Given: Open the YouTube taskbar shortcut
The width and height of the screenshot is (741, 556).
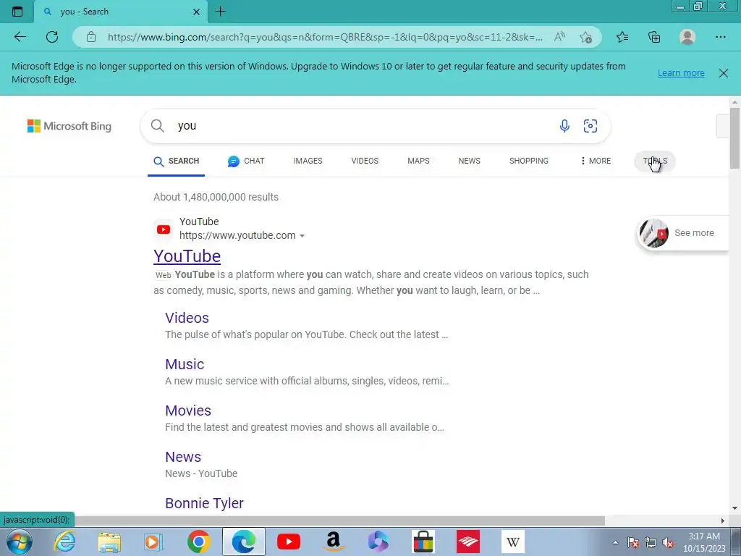Looking at the screenshot, I should point(289,542).
